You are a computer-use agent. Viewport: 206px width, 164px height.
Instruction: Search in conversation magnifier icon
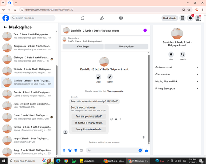click(x=183, y=55)
